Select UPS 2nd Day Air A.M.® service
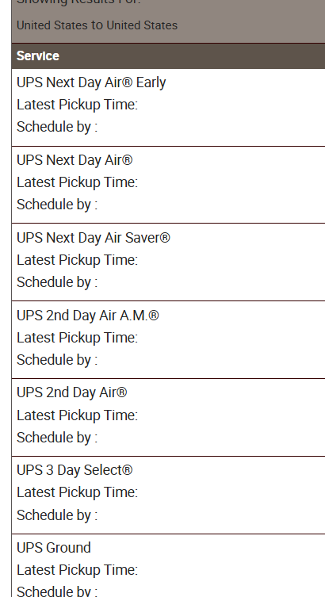The height and width of the screenshot is (597, 325). pyautogui.click(x=88, y=316)
